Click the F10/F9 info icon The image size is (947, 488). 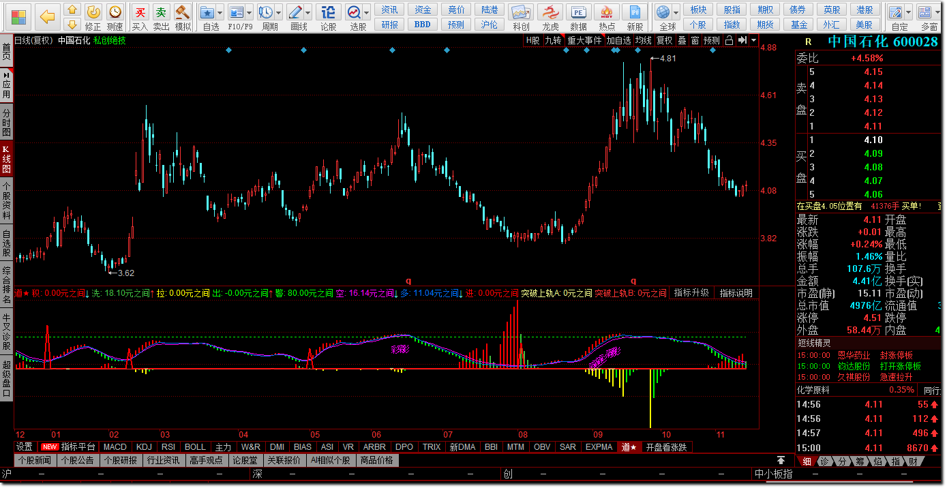(237, 12)
